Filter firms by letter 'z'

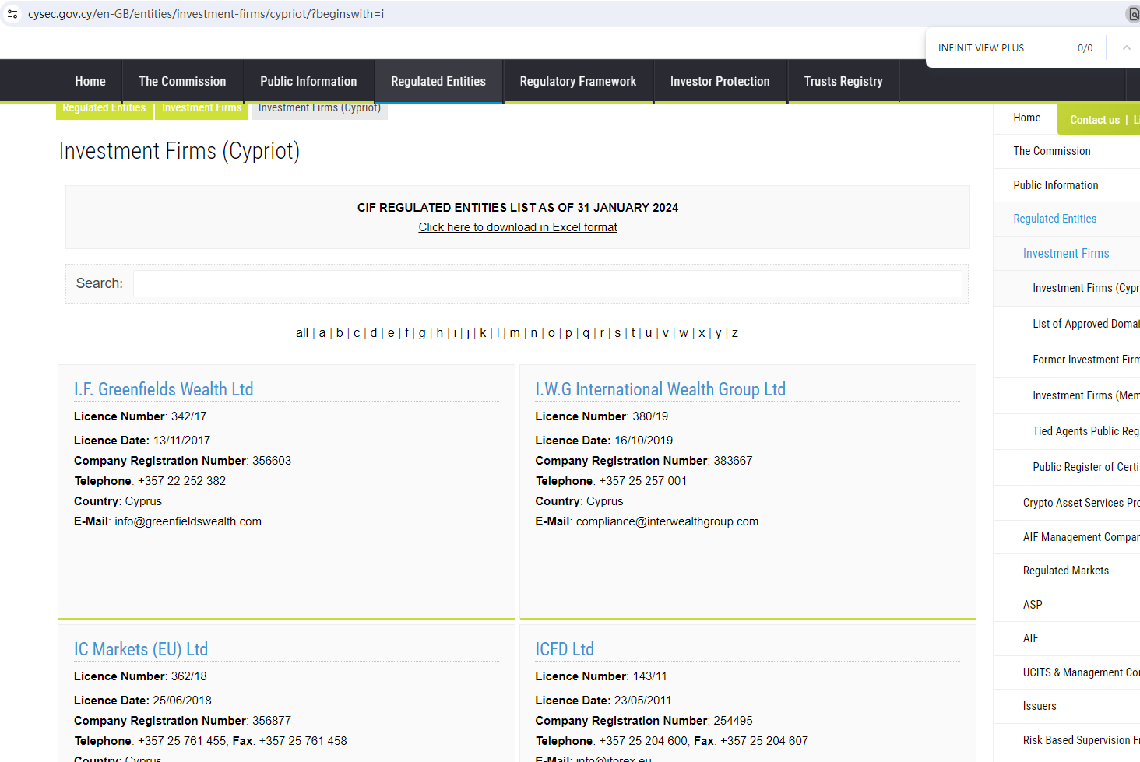click(x=734, y=333)
